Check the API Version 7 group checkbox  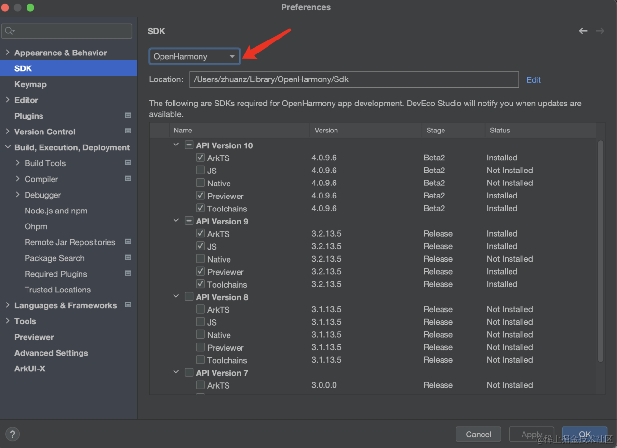[x=189, y=373]
